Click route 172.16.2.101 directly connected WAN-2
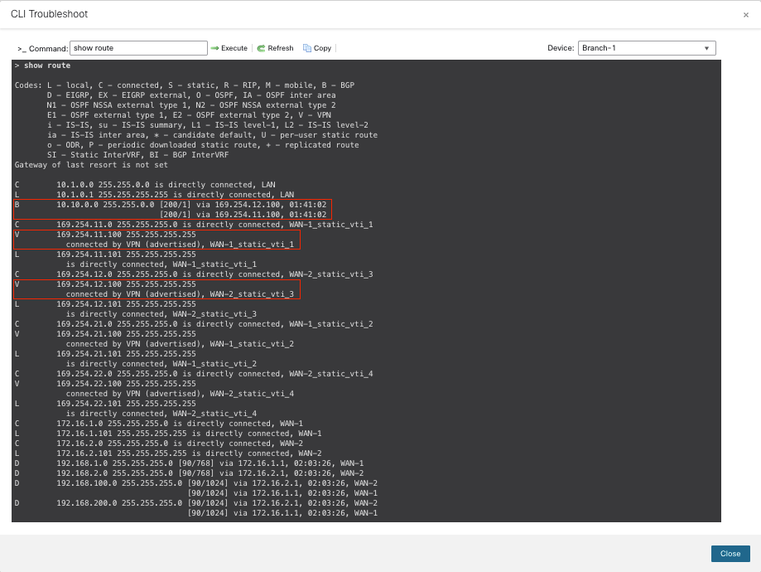761x572 pixels. (x=168, y=453)
